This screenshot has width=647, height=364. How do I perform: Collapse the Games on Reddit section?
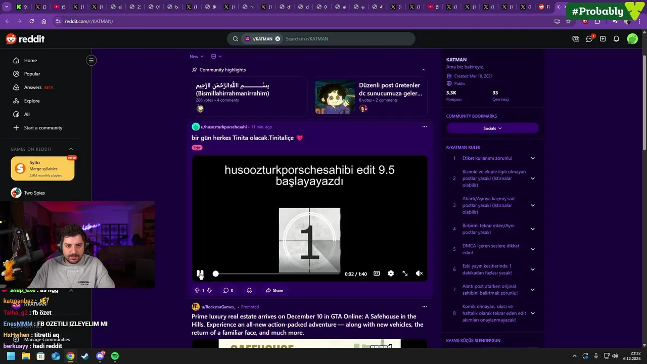[x=71, y=149]
